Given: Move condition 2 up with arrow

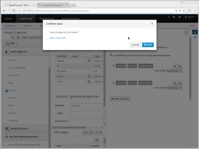Looking at the screenshot, I should [x=175, y=83].
